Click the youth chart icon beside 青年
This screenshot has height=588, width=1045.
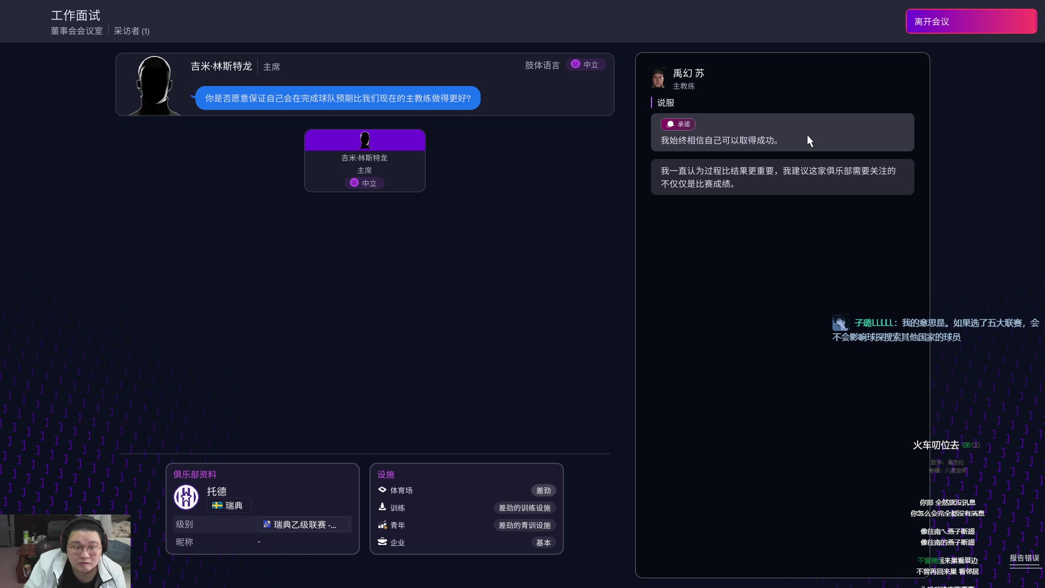click(x=383, y=525)
